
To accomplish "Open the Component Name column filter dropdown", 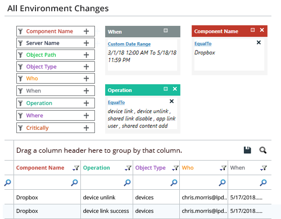I will 76,168.
